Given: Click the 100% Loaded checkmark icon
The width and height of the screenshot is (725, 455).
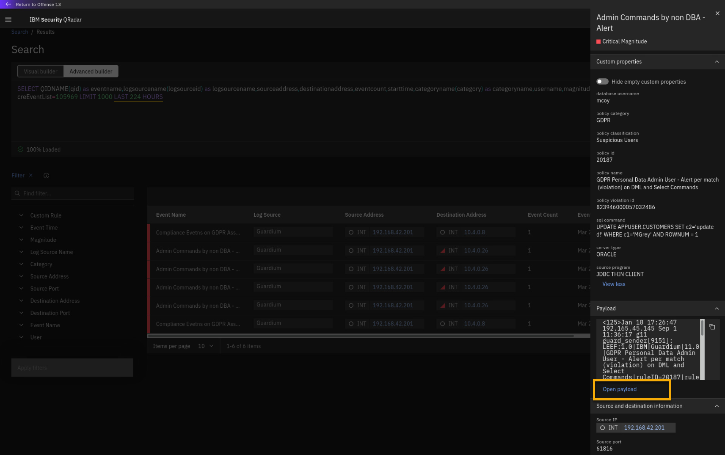Looking at the screenshot, I should click(20, 149).
